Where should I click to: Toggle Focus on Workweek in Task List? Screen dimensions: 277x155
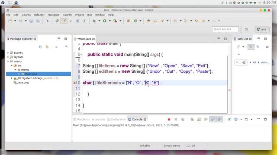pyautogui.click(x=267, y=47)
